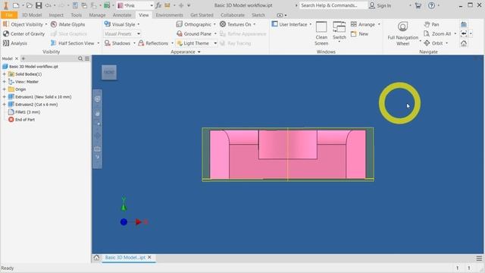Switch to the Inspect tab

(56, 15)
